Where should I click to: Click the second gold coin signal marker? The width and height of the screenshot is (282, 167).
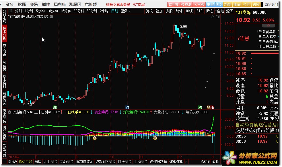[x=155, y=138]
